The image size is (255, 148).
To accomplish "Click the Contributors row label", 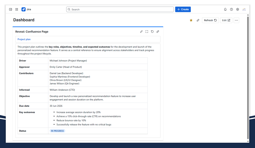I will (x=26, y=73).
